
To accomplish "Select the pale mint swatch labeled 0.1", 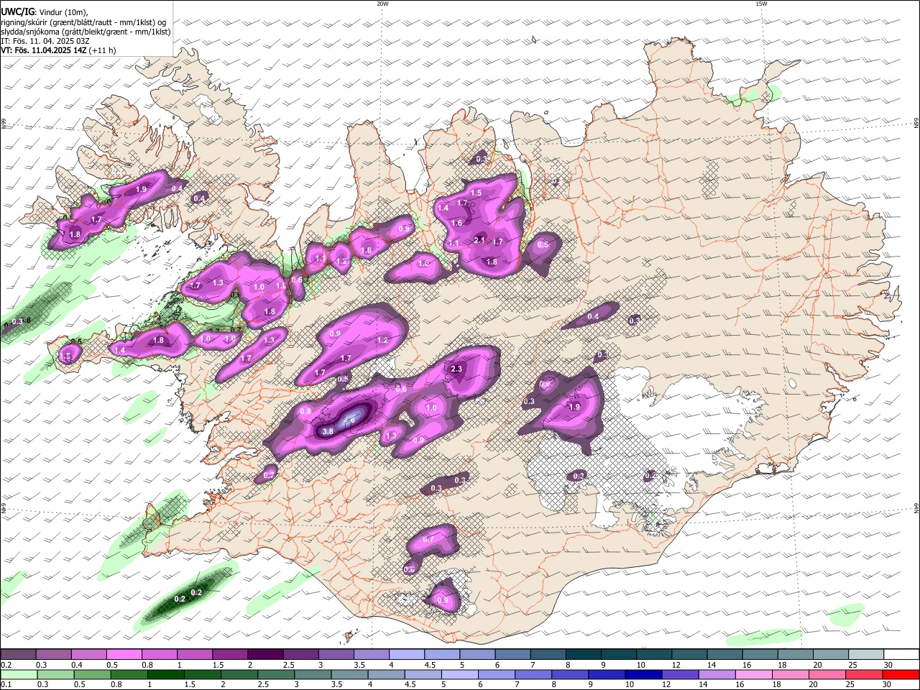I will 19,674.
